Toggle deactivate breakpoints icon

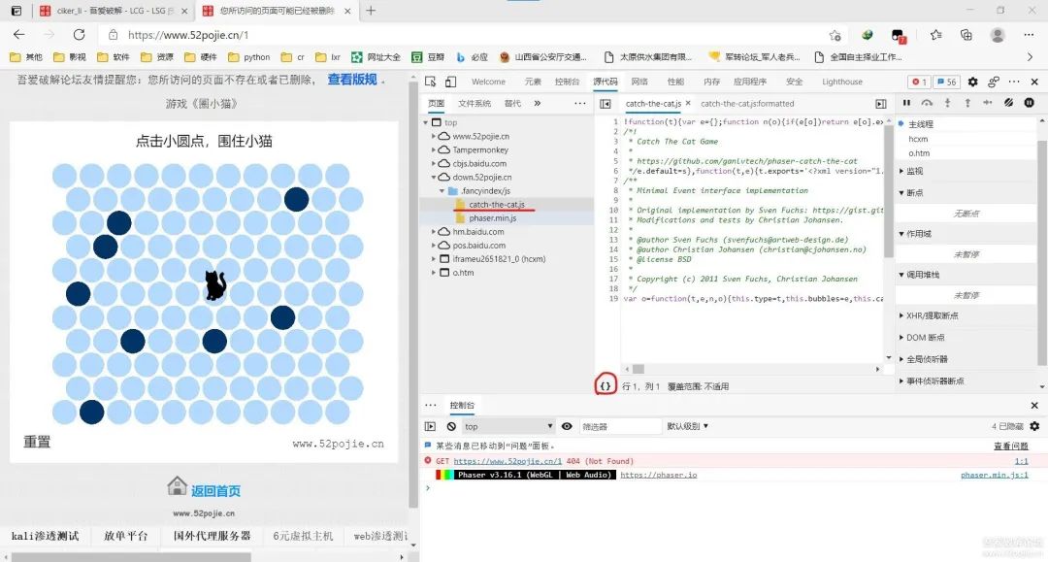pyautogui.click(x=1008, y=103)
